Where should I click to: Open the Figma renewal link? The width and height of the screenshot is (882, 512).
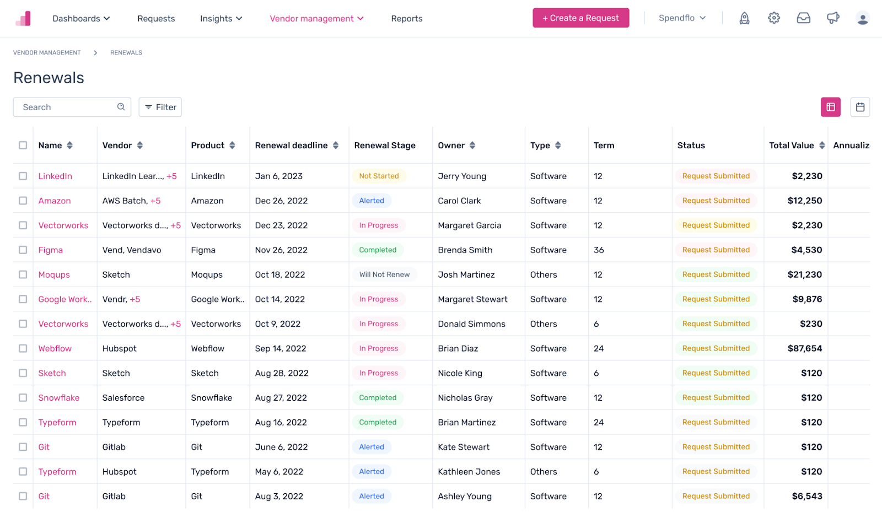tap(51, 250)
